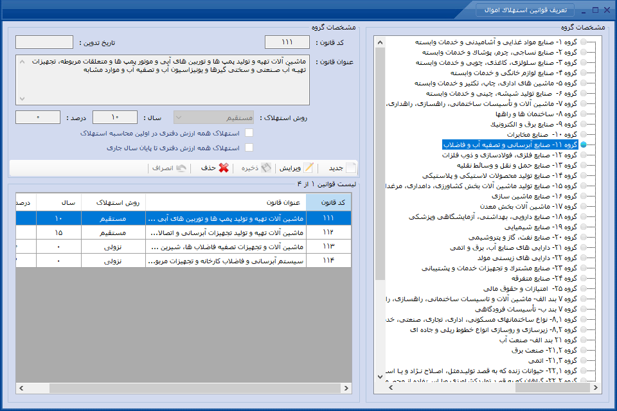Click the تعریف قوانین استهلاك اموال window tab
The image size is (617, 411).
coord(525,10)
